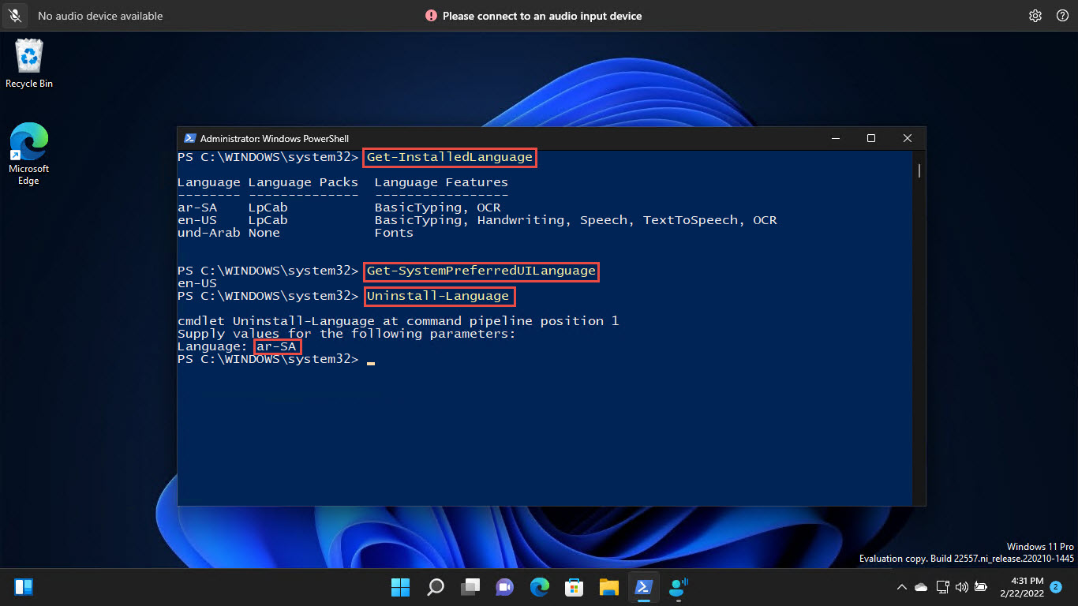Open File Explorer from the taskbar
1078x606 pixels.
(608, 586)
